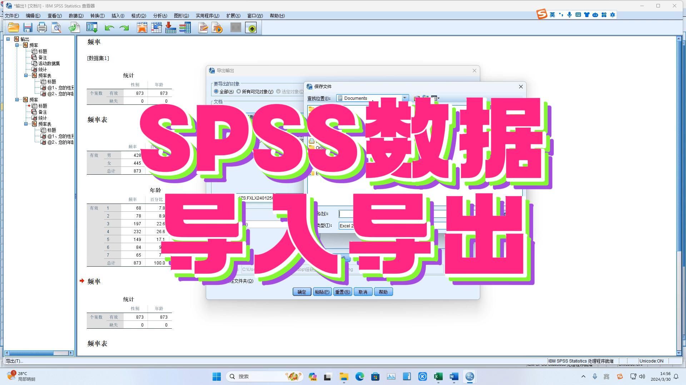Open the 分析(A) menu
686x385 pixels.
pyautogui.click(x=160, y=16)
